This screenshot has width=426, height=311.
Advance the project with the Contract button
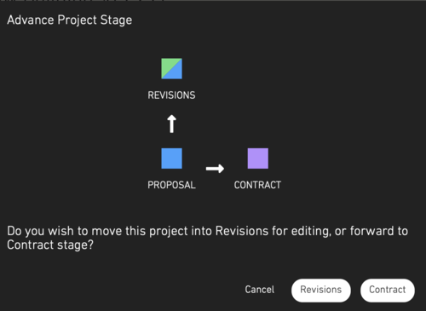coord(388,291)
